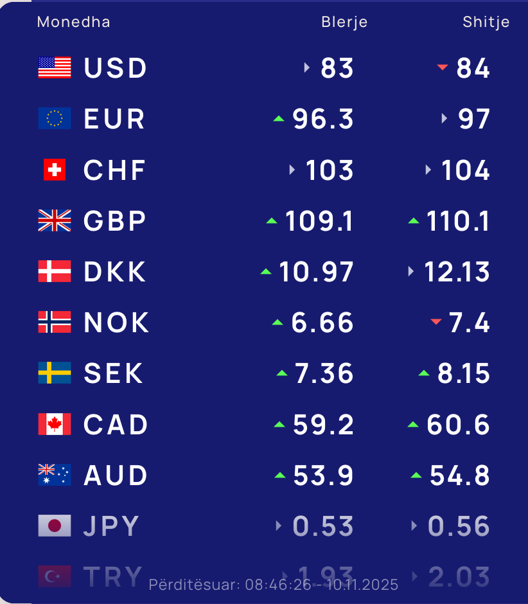Image resolution: width=528 pixels, height=604 pixels.
Task: Click the Swiss flag icon
Action: point(55,170)
